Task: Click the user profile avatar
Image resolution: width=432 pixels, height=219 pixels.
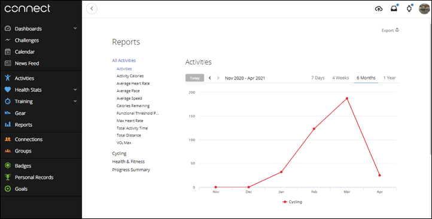Action: point(424,9)
